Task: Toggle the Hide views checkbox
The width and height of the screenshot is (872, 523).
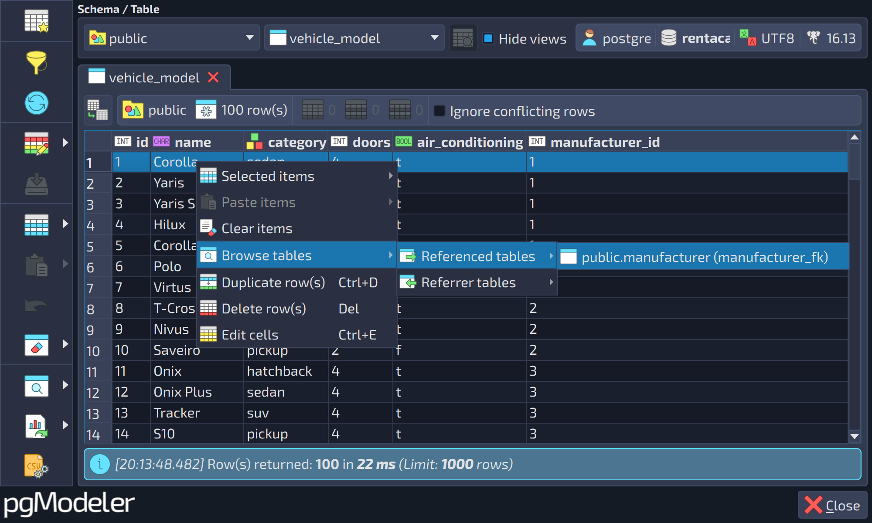Action: (x=488, y=38)
